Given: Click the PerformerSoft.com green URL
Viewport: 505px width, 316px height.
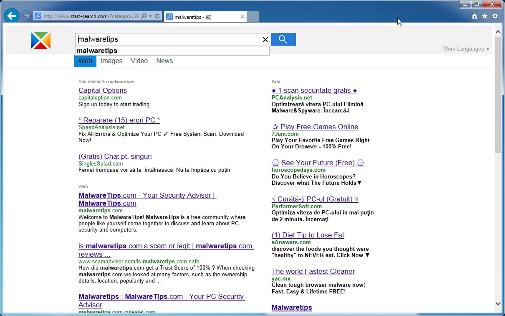Looking at the screenshot, I should [x=297, y=206].
